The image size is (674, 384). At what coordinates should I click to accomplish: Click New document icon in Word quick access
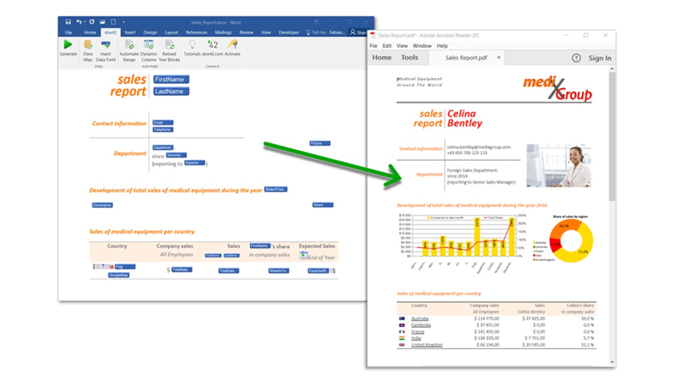coord(113,22)
